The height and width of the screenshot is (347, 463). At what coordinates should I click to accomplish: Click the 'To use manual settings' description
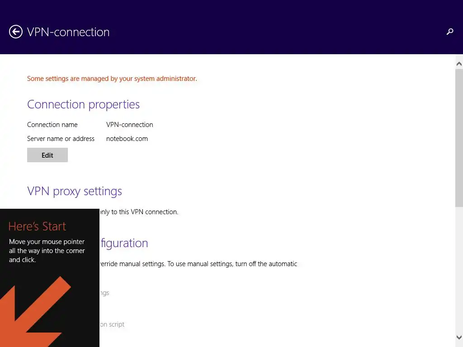232,264
